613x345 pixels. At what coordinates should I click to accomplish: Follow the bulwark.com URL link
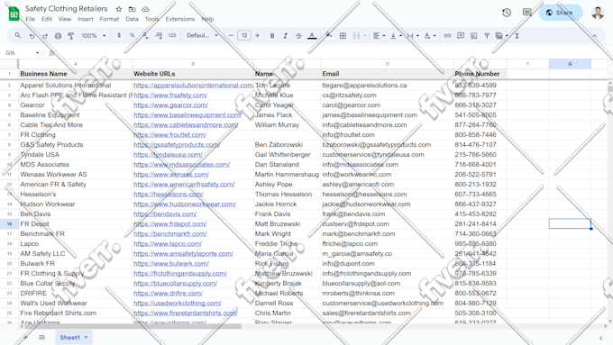click(x=171, y=263)
